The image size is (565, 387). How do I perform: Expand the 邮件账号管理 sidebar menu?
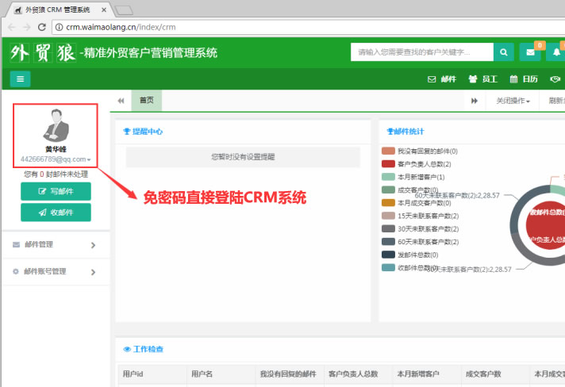(55, 272)
